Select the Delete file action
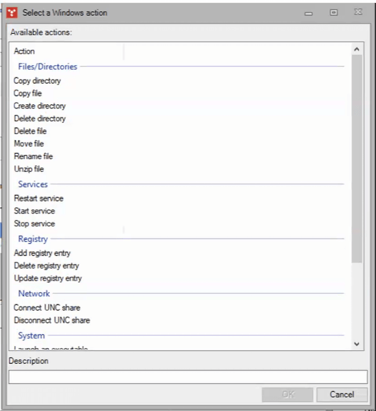Image resolution: width=376 pixels, height=411 pixels. [x=30, y=131]
